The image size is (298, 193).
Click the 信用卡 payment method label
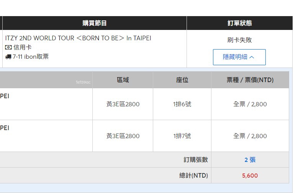(23, 48)
